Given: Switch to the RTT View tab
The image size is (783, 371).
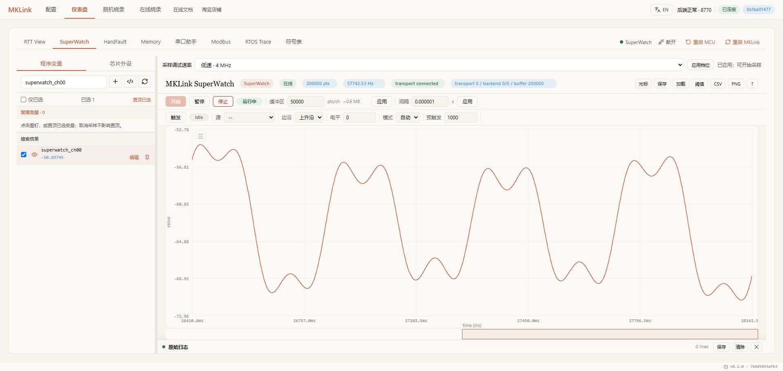Looking at the screenshot, I should [35, 42].
